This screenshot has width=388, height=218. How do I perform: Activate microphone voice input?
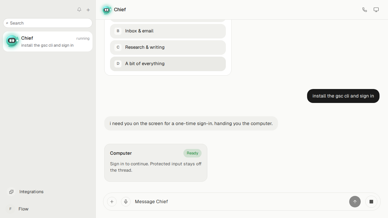(x=126, y=202)
